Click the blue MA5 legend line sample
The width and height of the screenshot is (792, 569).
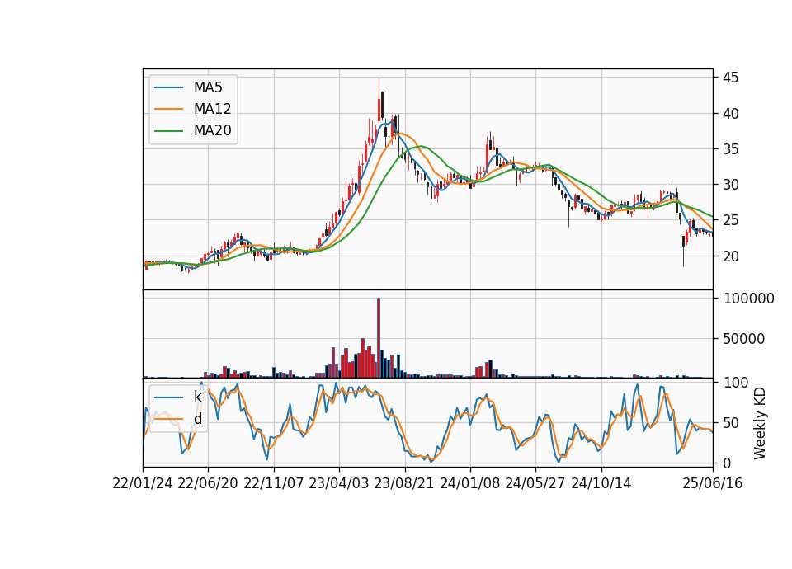point(168,87)
